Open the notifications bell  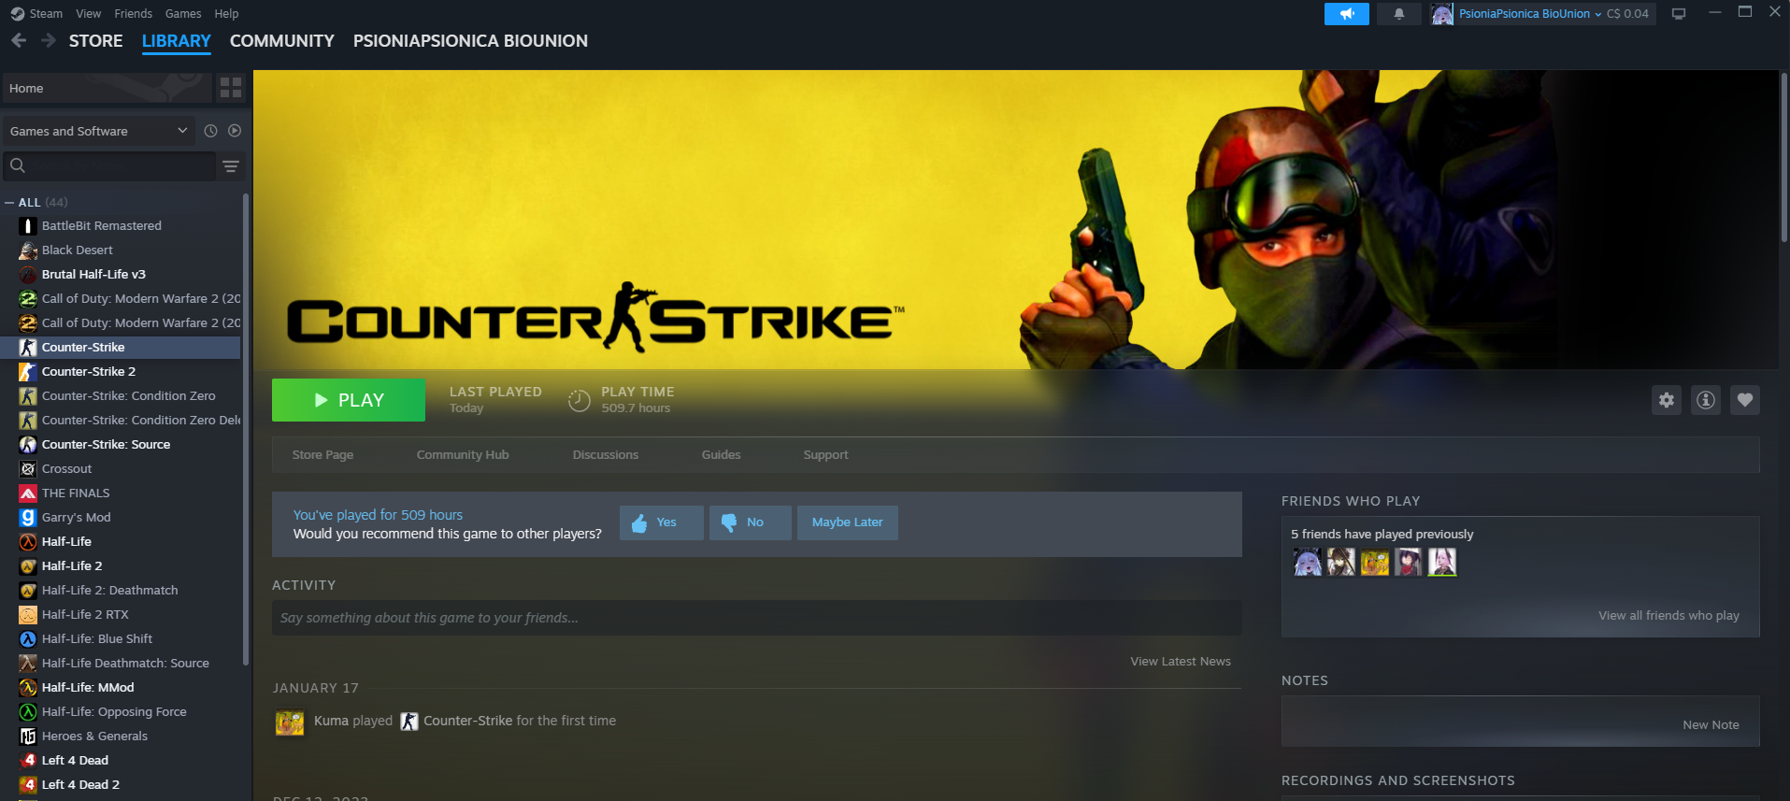(x=1398, y=14)
